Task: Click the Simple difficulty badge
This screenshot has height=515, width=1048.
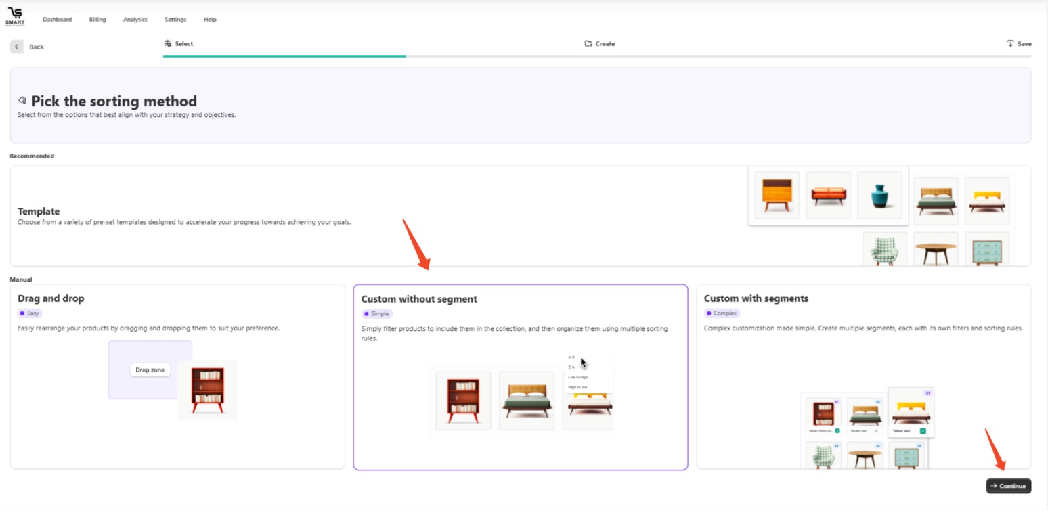Action: point(376,314)
